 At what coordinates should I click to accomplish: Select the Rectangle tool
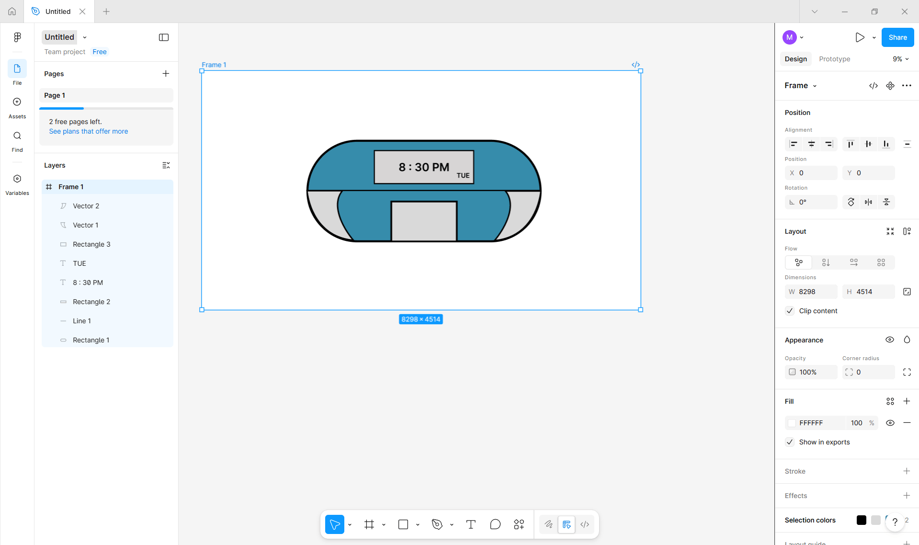(403, 524)
